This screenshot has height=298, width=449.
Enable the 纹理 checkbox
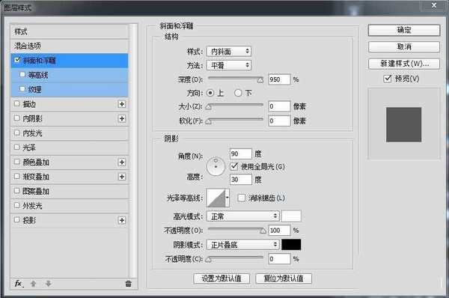(x=22, y=89)
